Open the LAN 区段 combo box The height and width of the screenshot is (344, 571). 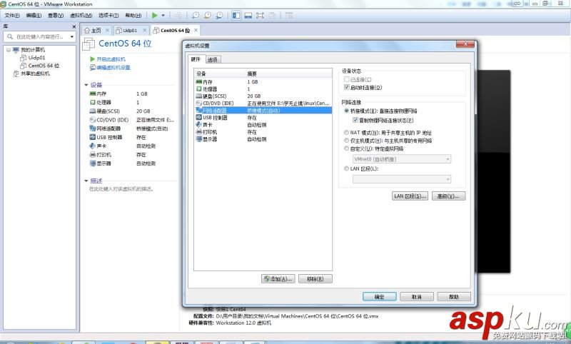coord(402,179)
